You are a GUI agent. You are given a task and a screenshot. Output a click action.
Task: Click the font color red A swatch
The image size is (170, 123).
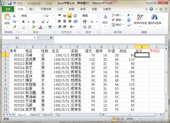41,27
